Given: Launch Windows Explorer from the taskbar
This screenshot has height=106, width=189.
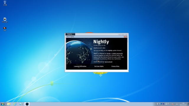Looking at the screenshot, I should [9, 104].
